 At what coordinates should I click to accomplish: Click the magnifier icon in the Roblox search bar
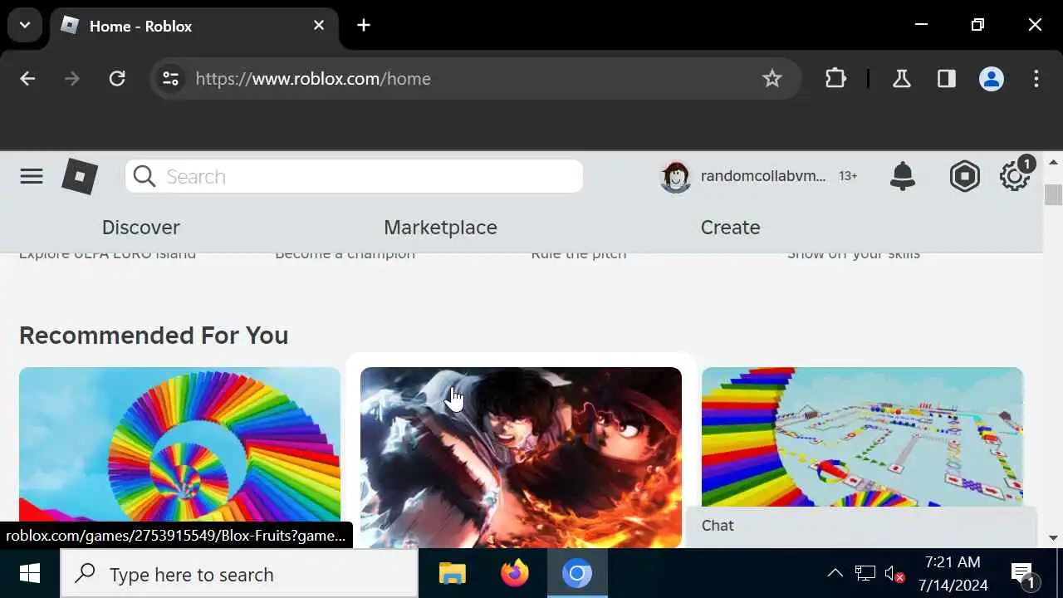145,176
